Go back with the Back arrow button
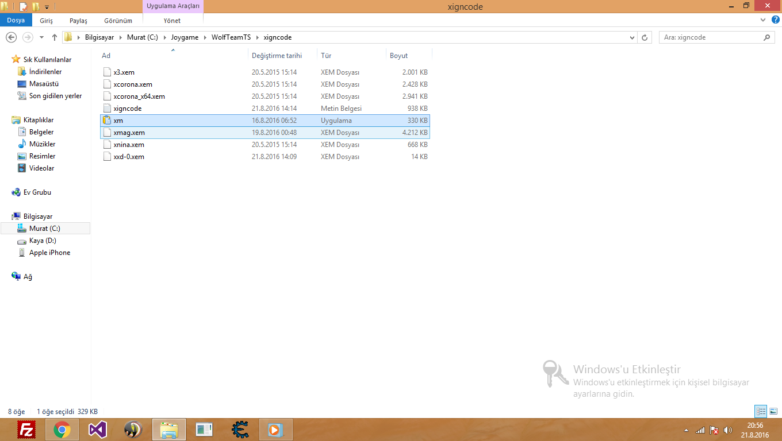 (11, 37)
